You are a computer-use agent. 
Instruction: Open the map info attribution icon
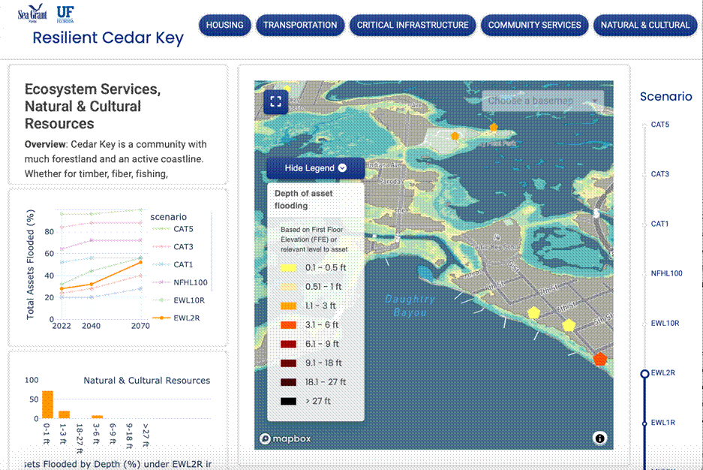tap(599, 438)
